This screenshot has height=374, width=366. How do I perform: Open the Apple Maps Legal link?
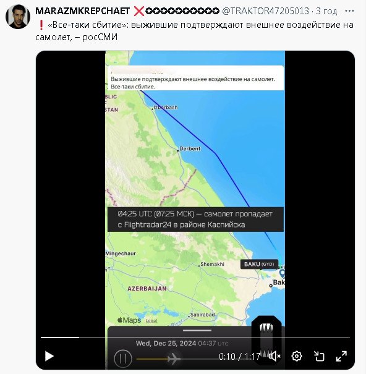pos(151,321)
